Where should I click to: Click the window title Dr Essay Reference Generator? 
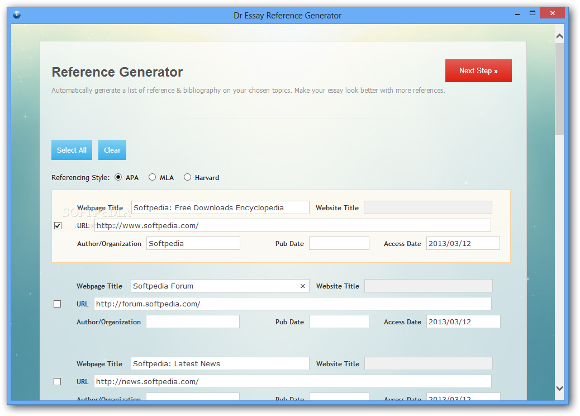coord(287,16)
